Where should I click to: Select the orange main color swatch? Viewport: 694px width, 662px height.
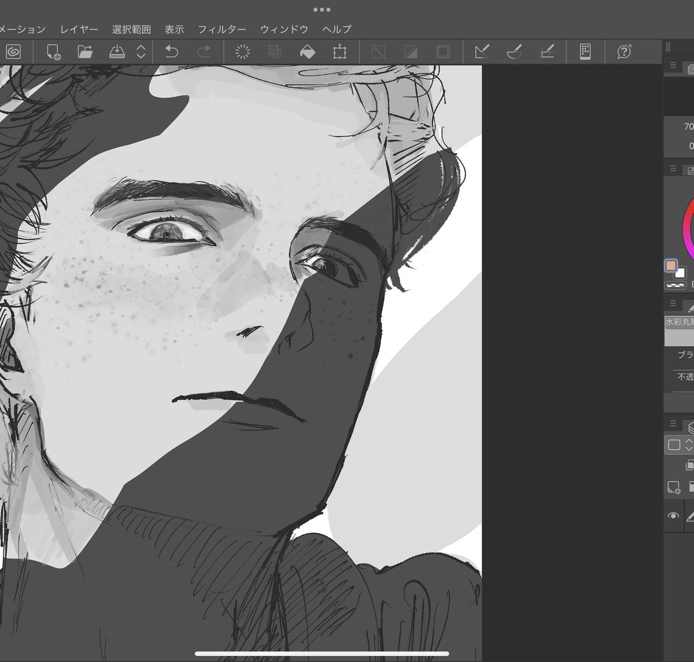coord(671,266)
